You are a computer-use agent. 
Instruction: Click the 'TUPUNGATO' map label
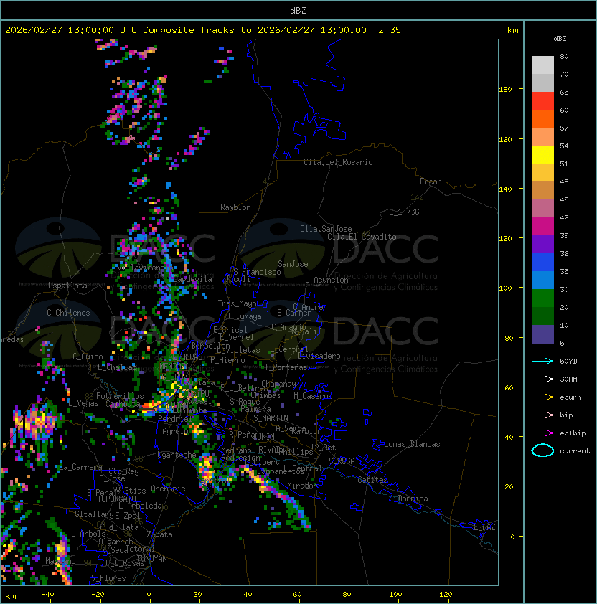(x=116, y=499)
